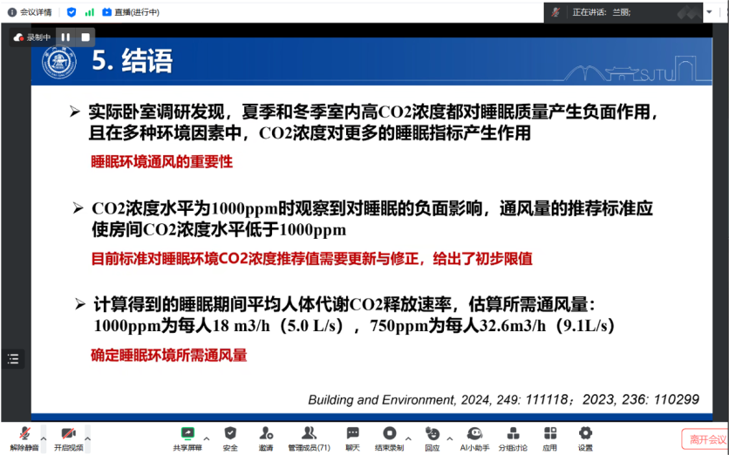
Task: Expand video options arrow beside 开启视频
Action: pyautogui.click(x=88, y=438)
